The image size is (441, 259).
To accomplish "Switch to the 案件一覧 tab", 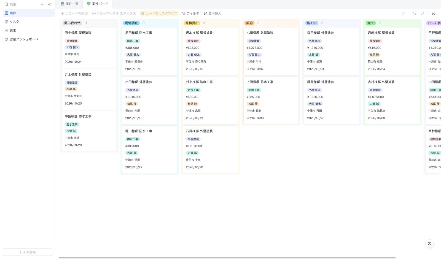I will pyautogui.click(x=70, y=4).
